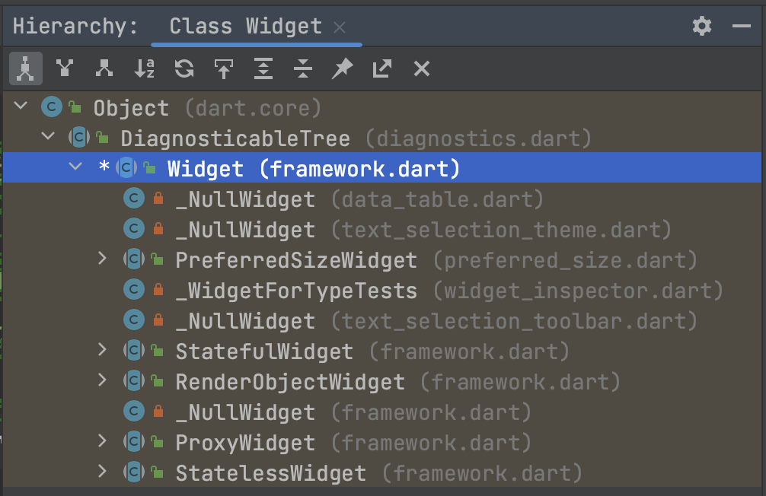Refresh the hierarchy tree

click(184, 68)
